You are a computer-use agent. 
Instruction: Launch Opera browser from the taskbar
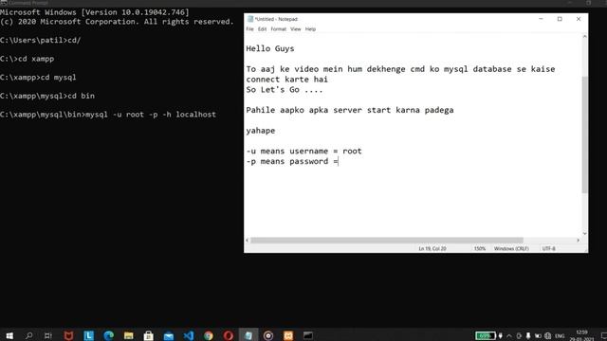click(x=229, y=335)
